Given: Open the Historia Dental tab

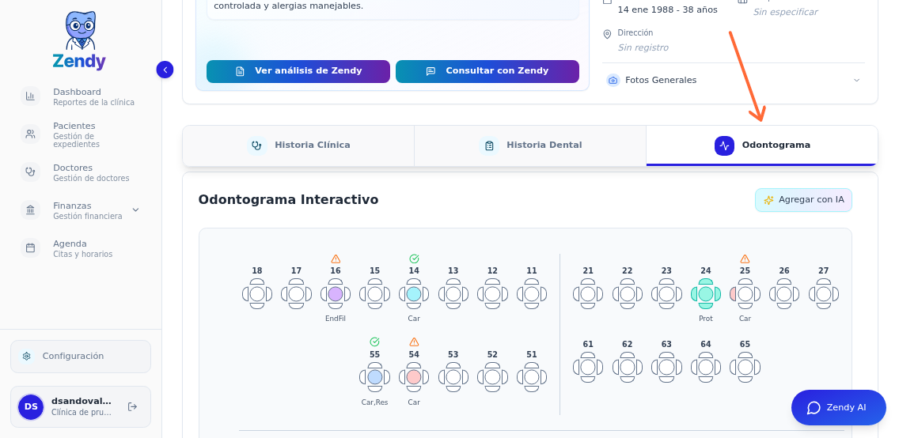Looking at the screenshot, I should pyautogui.click(x=530, y=145).
